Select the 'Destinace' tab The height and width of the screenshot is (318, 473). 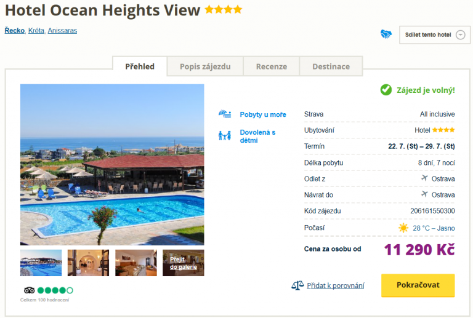(x=331, y=66)
